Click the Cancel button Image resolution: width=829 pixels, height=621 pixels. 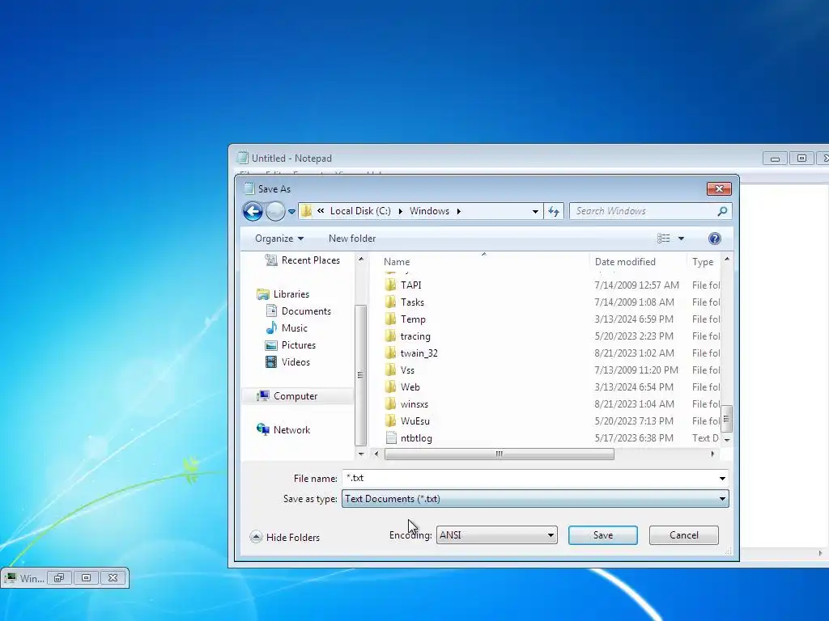tap(683, 535)
